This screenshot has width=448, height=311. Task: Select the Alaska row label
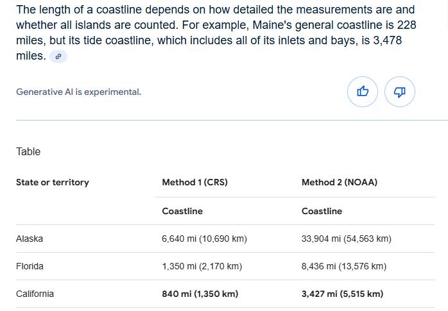point(30,239)
